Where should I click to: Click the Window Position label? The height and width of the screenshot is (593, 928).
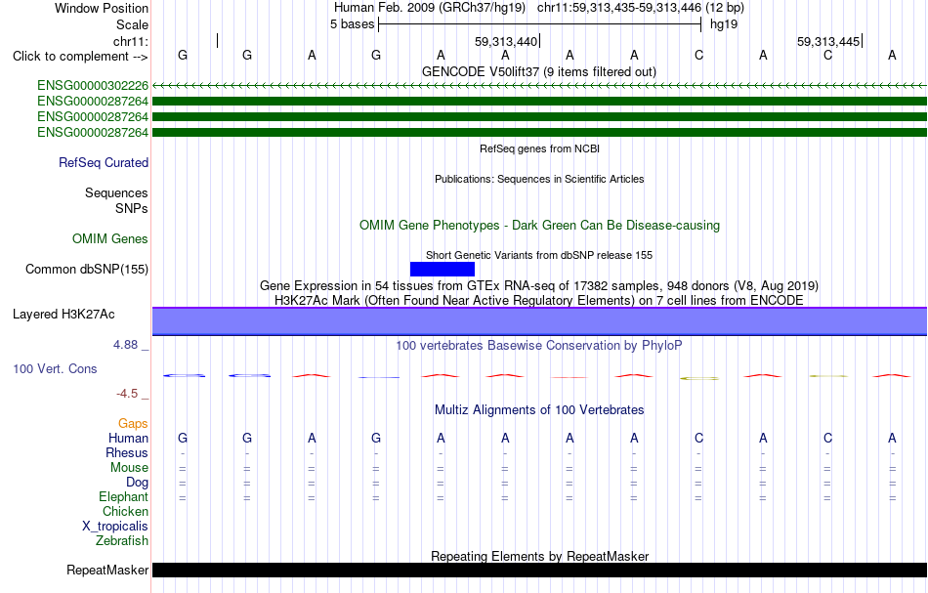102,8
